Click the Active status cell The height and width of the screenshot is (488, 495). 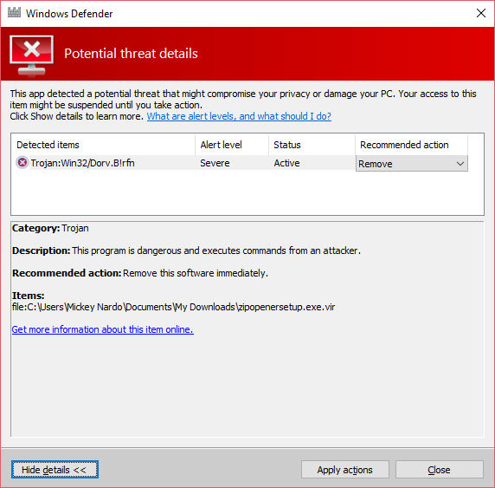(286, 163)
